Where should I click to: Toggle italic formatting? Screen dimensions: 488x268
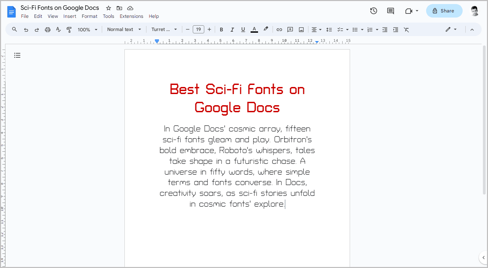point(232,29)
